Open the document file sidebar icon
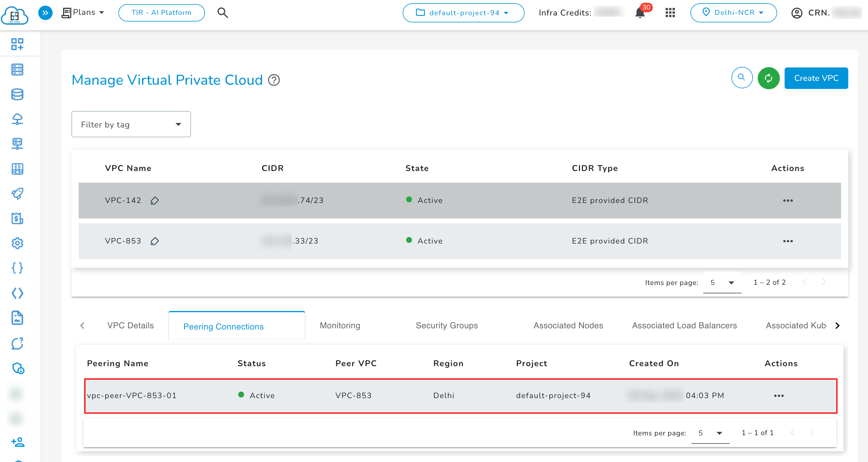Screen dimensions: 868x462 point(17,318)
